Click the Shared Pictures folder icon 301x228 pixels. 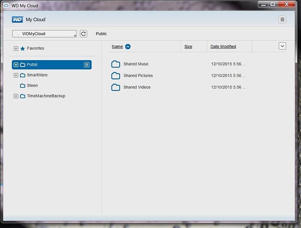pyautogui.click(x=116, y=76)
